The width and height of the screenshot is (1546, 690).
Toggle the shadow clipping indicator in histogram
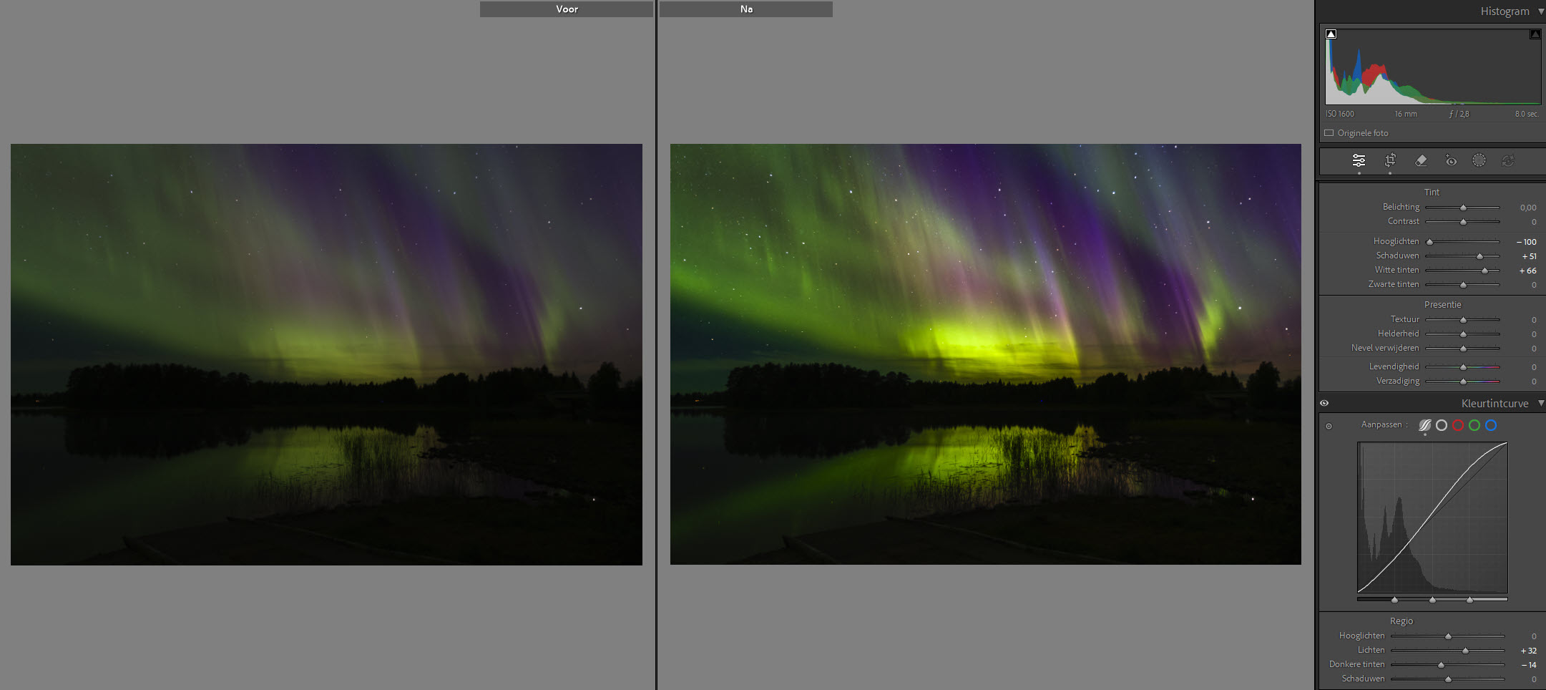1331,34
